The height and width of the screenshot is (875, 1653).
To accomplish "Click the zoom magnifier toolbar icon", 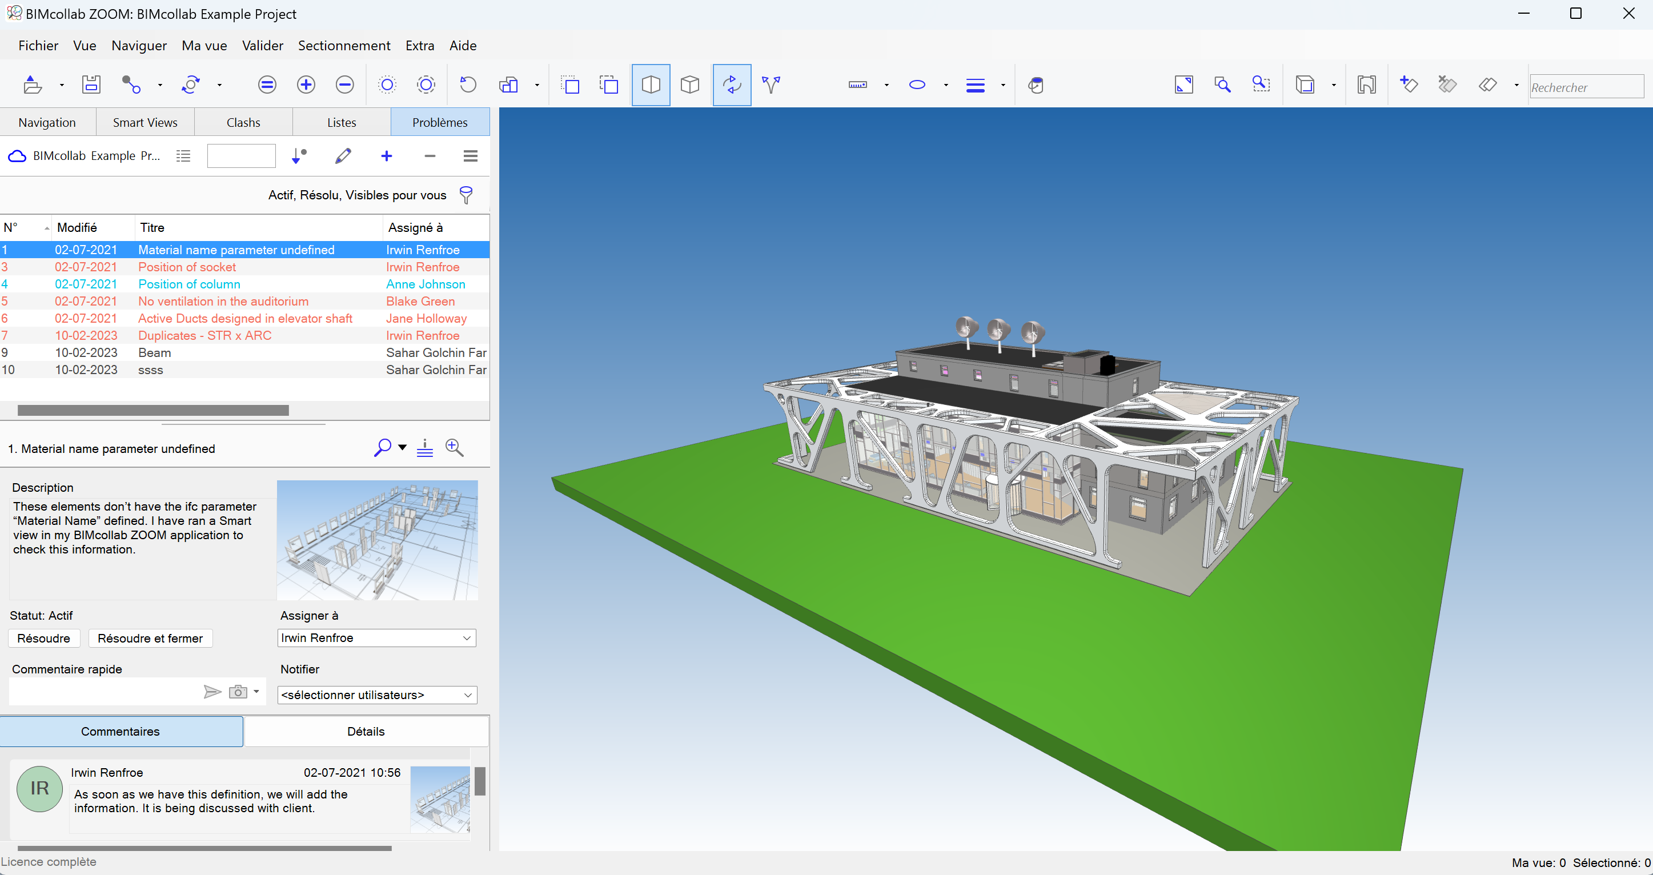I will (x=1223, y=85).
